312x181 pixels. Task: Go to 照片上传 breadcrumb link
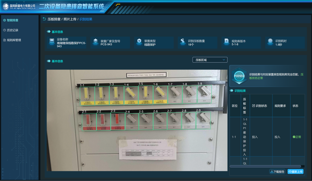pos(70,19)
